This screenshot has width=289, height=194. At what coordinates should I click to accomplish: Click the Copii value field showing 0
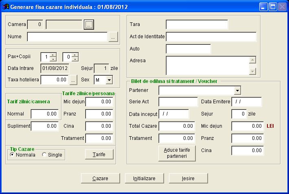tap(67, 57)
